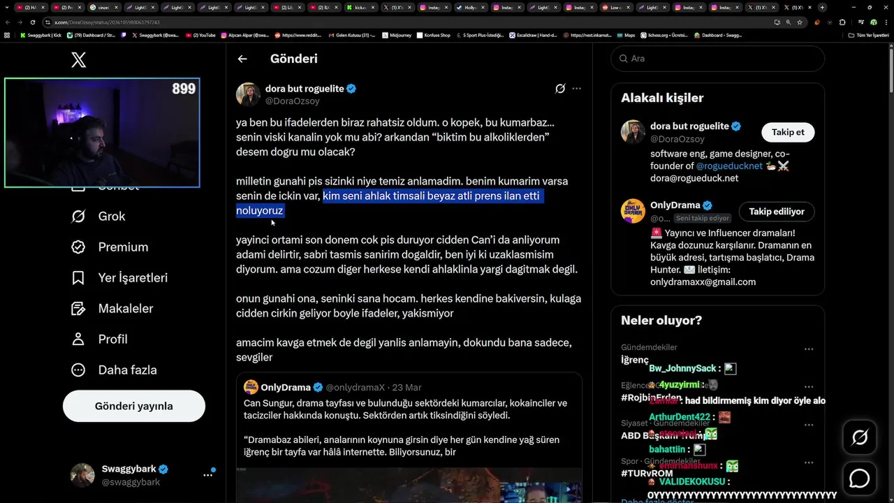Click the X logo home icon
The height and width of the screenshot is (503, 894).
click(79, 59)
